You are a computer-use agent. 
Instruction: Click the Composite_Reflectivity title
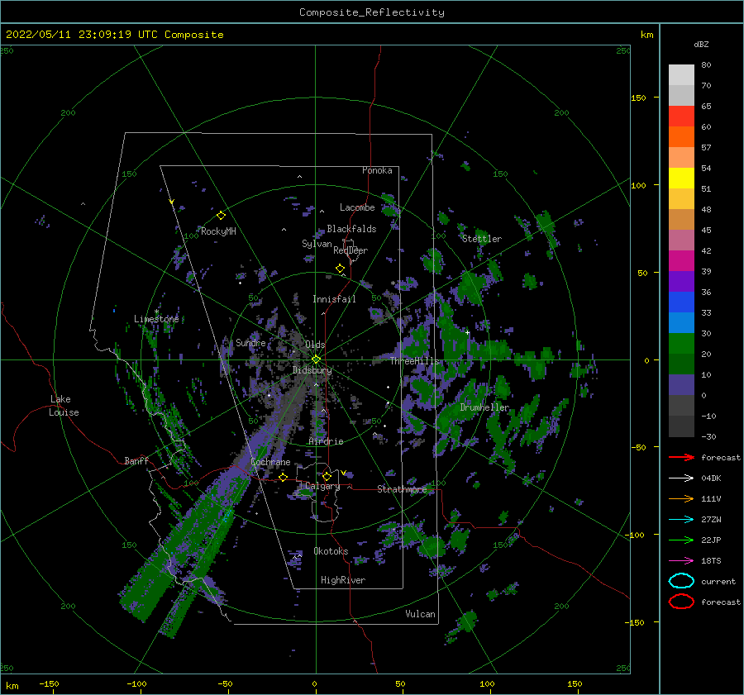[x=372, y=12]
